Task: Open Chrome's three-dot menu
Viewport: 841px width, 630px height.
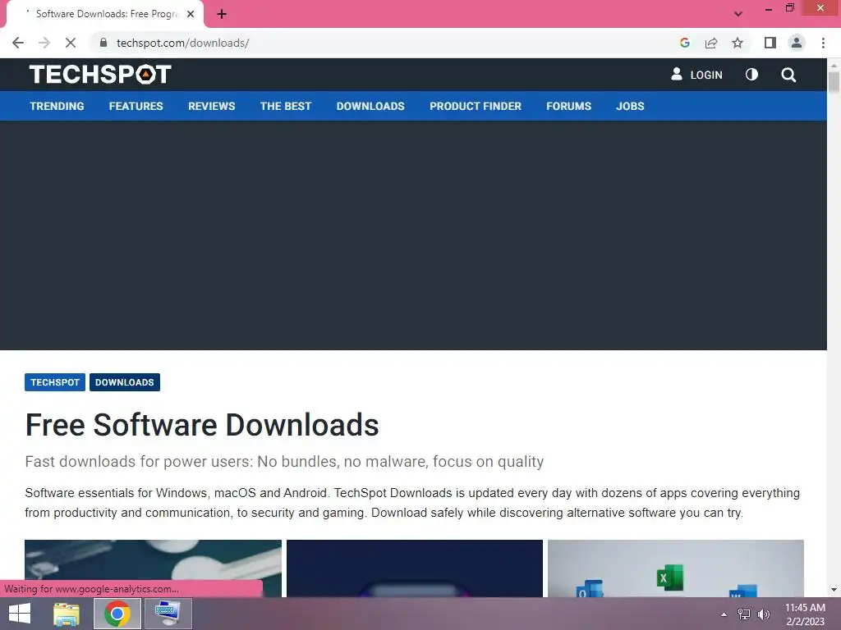Action: [x=823, y=43]
